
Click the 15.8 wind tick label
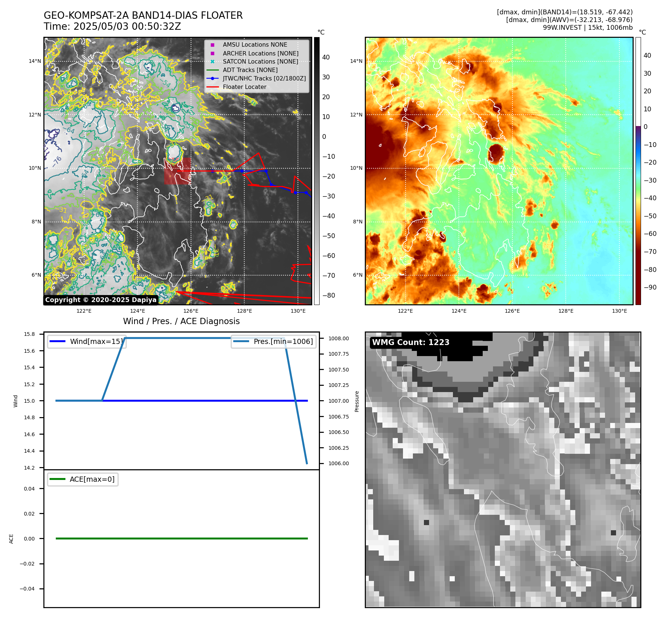pyautogui.click(x=29, y=334)
